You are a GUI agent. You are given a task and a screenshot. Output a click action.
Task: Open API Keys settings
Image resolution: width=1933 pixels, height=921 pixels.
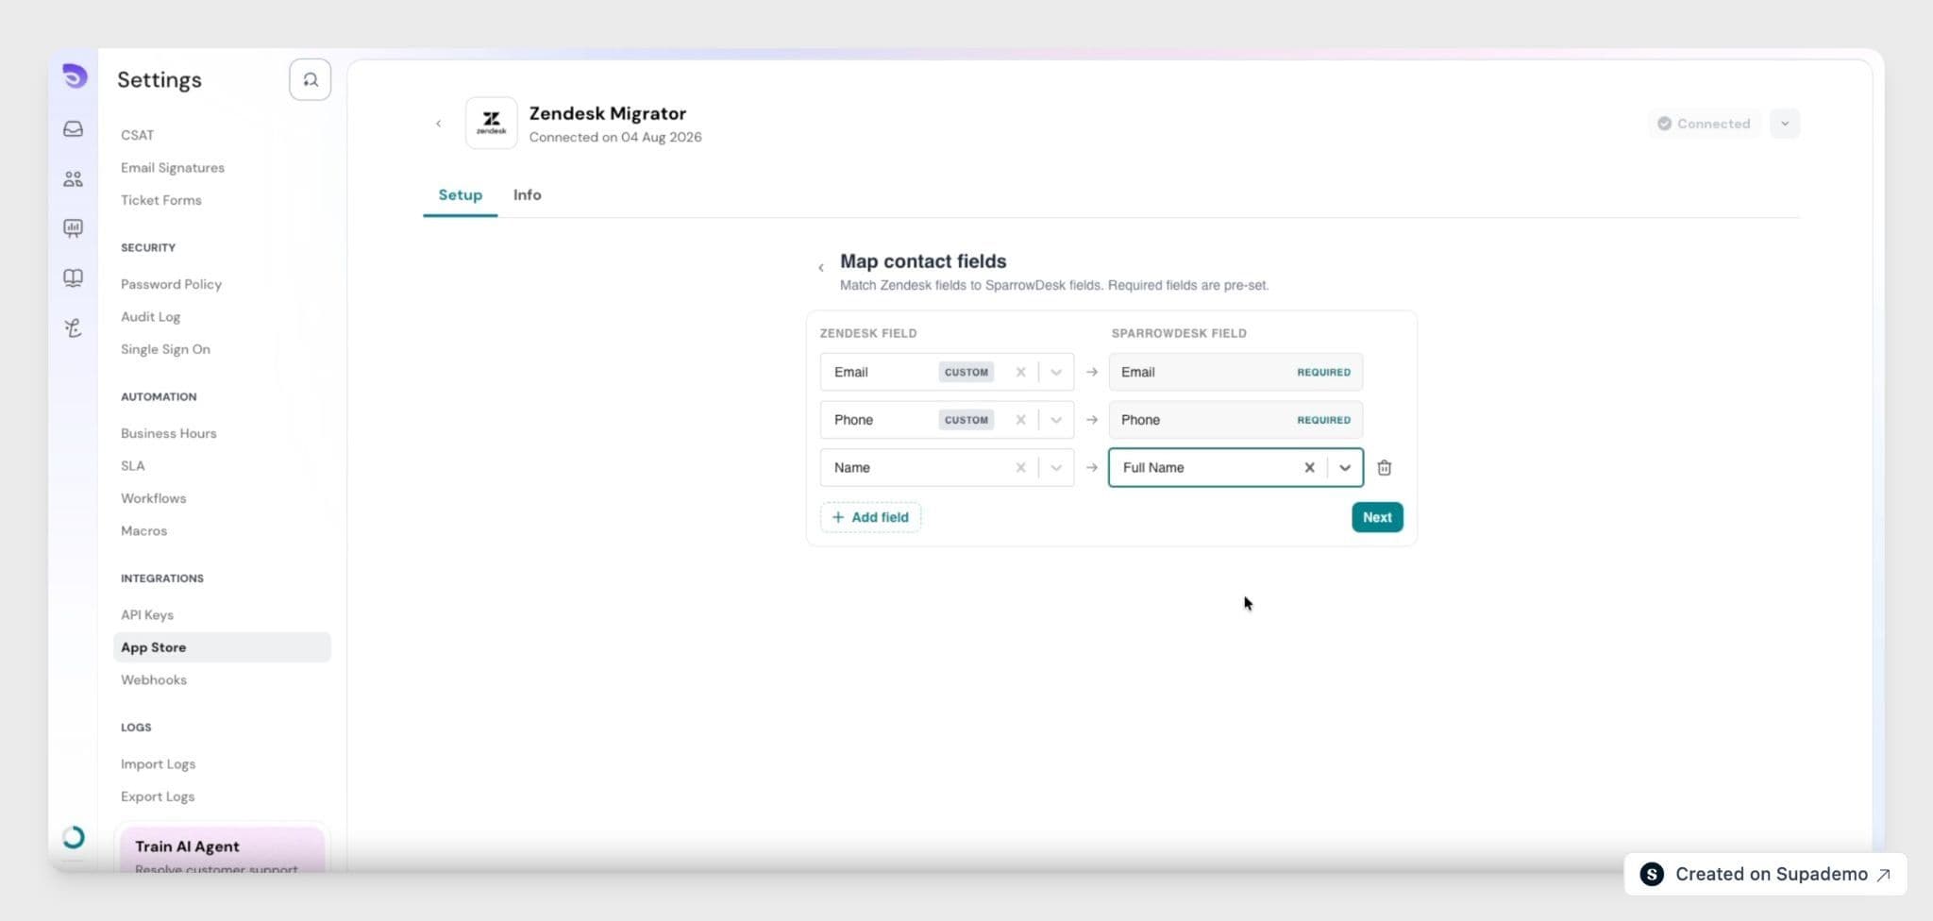147,615
